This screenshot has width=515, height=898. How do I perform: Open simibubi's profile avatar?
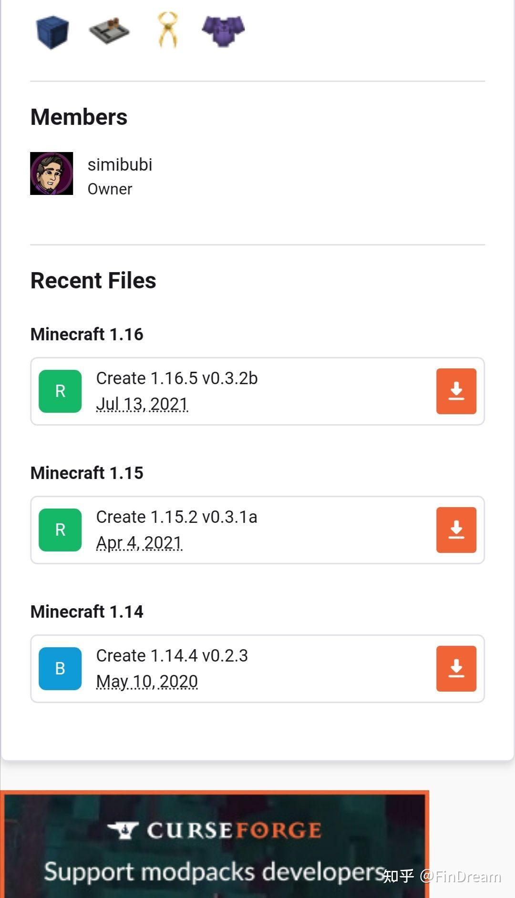click(51, 173)
